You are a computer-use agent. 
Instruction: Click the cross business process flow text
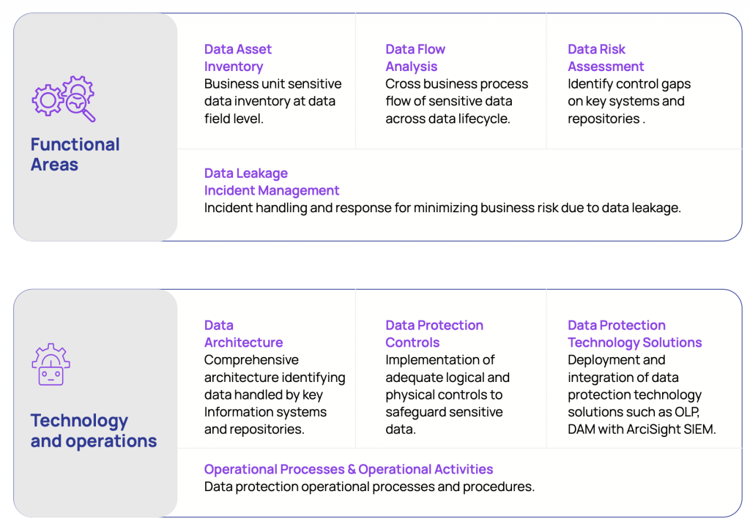tap(456, 101)
